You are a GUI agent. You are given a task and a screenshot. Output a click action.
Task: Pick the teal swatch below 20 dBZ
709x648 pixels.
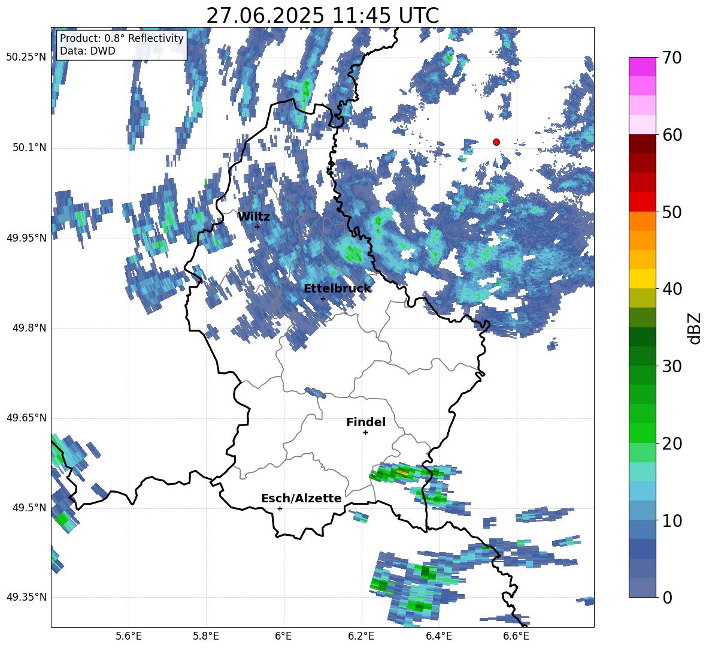click(642, 472)
